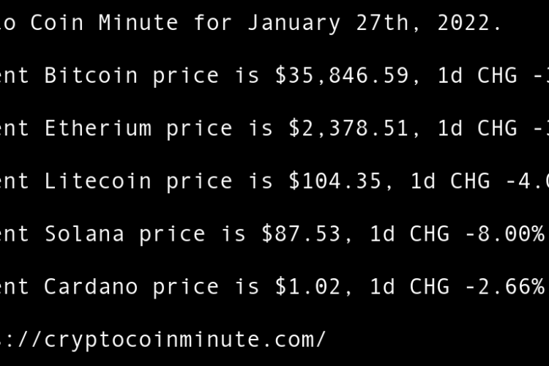Click the word Litecoin
549x366 pixels.
98,181
